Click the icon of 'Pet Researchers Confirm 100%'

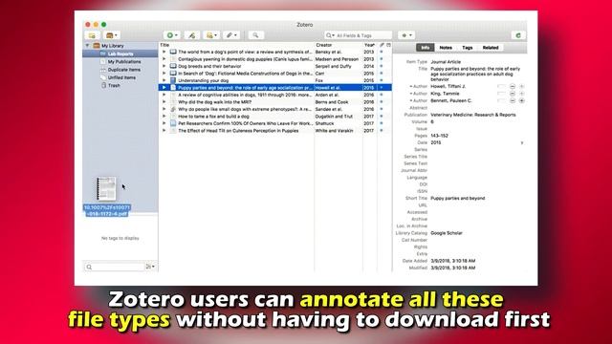173,123
